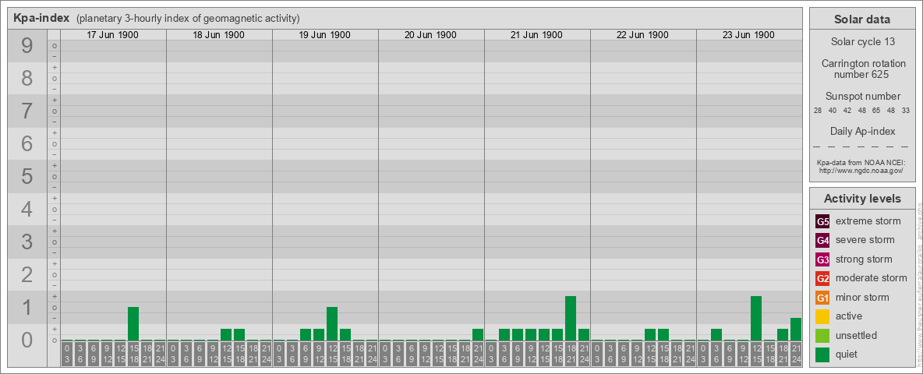The image size is (923, 374).
Task: Click the '21 Jun 1900' date header
Action: click(536, 35)
